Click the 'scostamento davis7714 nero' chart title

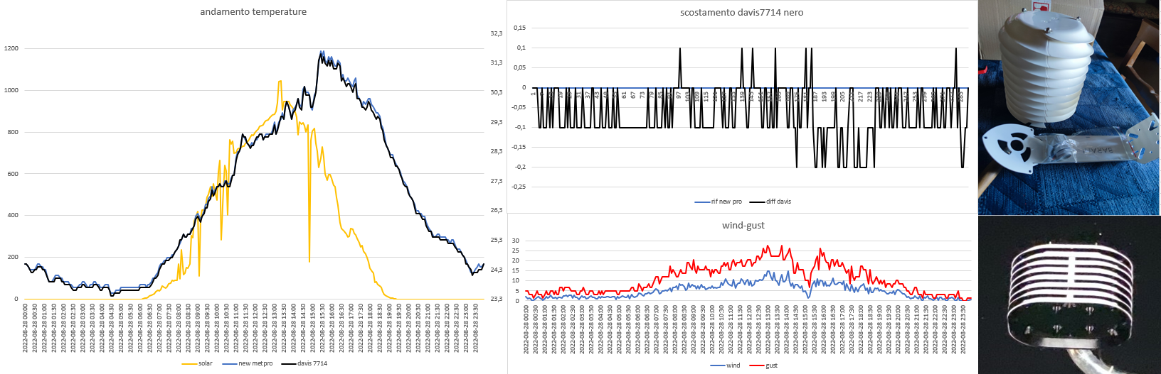tap(741, 13)
